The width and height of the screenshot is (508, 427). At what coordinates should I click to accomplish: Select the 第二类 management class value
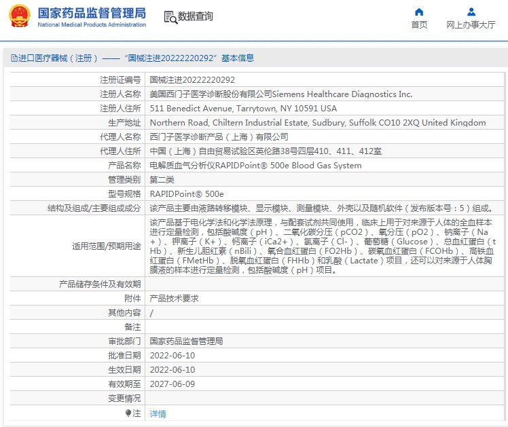[x=162, y=180]
